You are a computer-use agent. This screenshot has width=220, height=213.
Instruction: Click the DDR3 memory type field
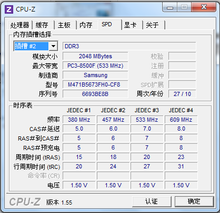click(129, 46)
